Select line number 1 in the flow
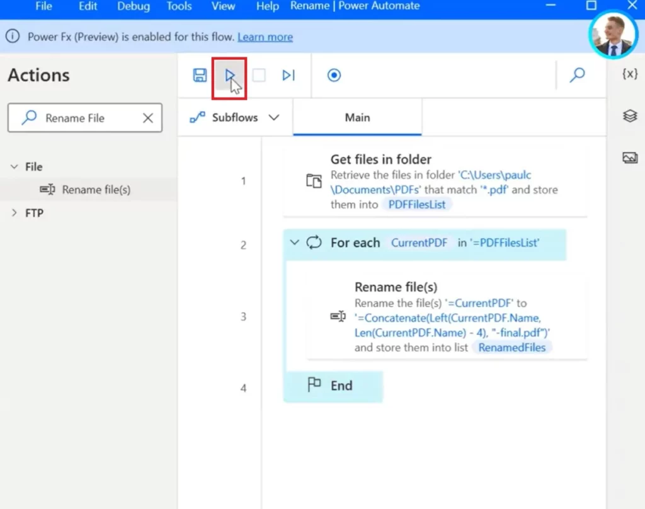This screenshot has width=645, height=509. [x=244, y=181]
